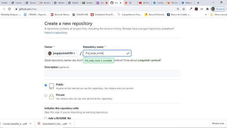Switch to the YouTube tab

click(144, 3)
